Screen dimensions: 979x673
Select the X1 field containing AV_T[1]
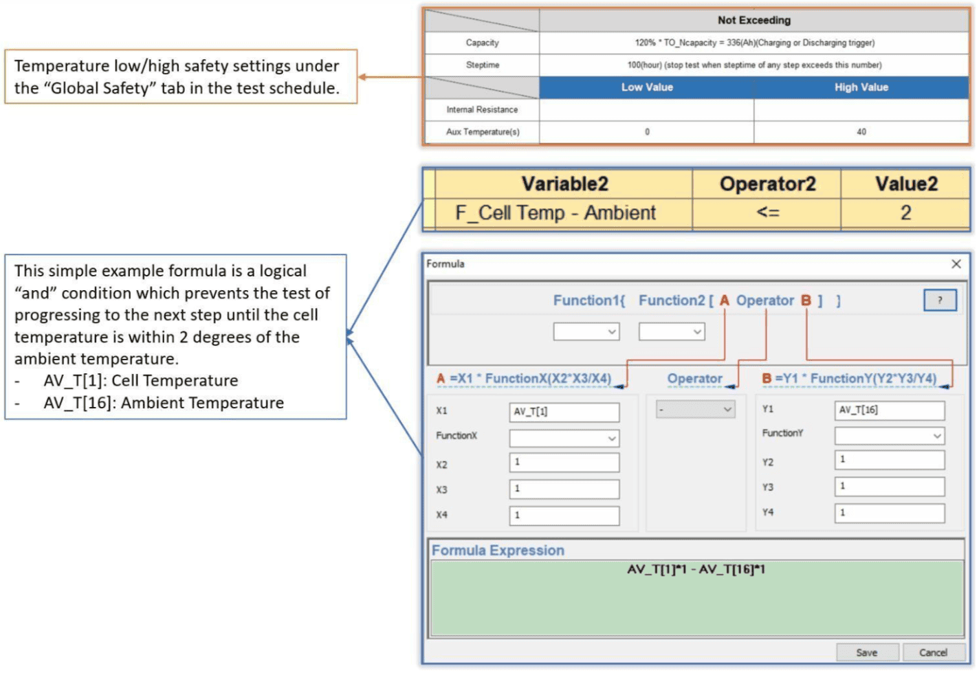pyautogui.click(x=564, y=411)
